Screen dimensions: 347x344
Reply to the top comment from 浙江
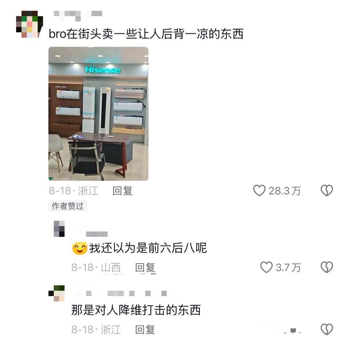[x=122, y=191]
